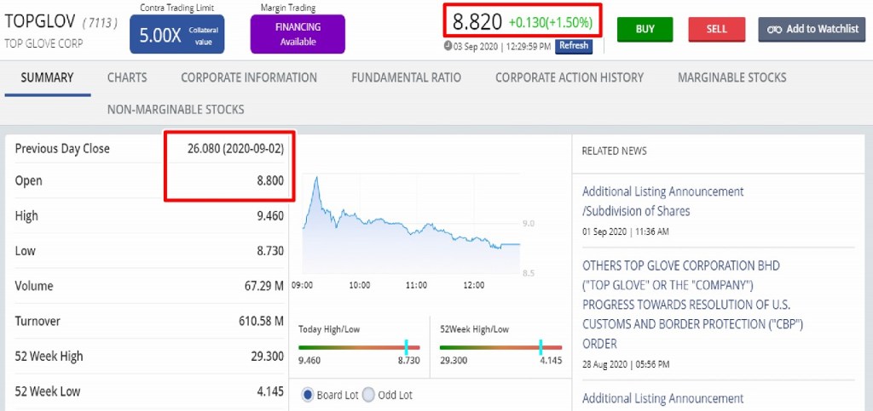Open the Non-Marginable Stocks tab
The height and width of the screenshot is (411, 873).
click(x=176, y=109)
